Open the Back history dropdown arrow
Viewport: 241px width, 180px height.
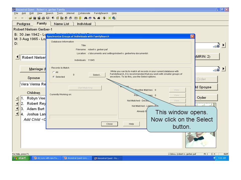click(19, 18)
